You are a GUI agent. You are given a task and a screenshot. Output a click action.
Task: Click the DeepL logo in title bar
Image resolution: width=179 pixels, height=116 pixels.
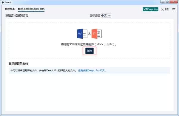click(3, 2)
